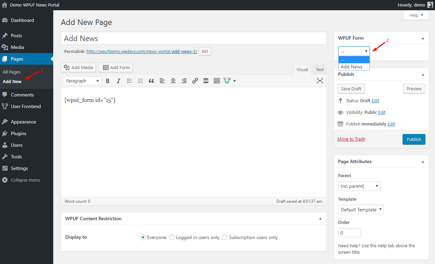Insert a numbered list

[x=140, y=81]
